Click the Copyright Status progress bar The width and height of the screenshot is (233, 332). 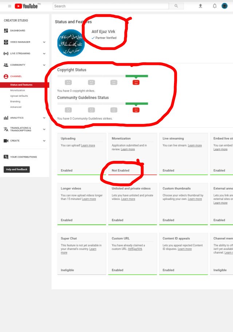pos(103,76)
